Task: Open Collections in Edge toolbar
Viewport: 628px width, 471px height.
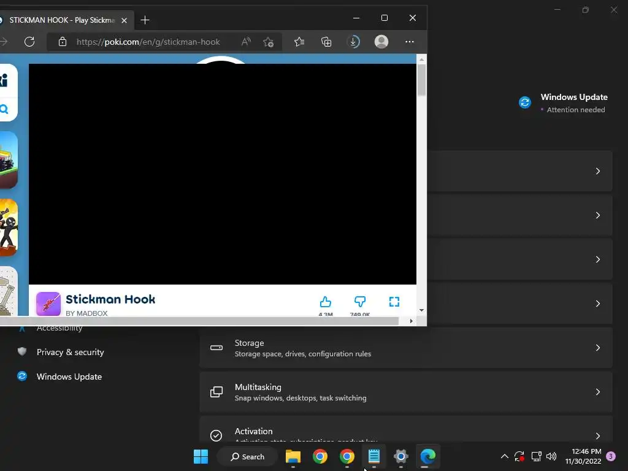Action: pyautogui.click(x=326, y=42)
